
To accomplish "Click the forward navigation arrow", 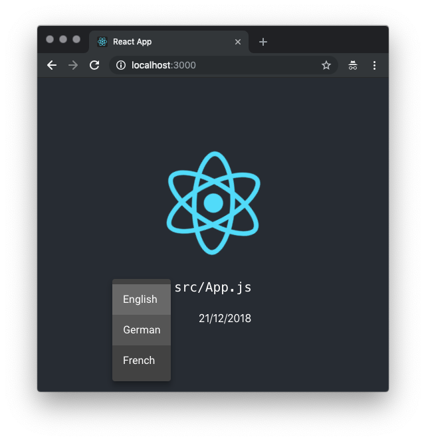I will click(x=73, y=65).
